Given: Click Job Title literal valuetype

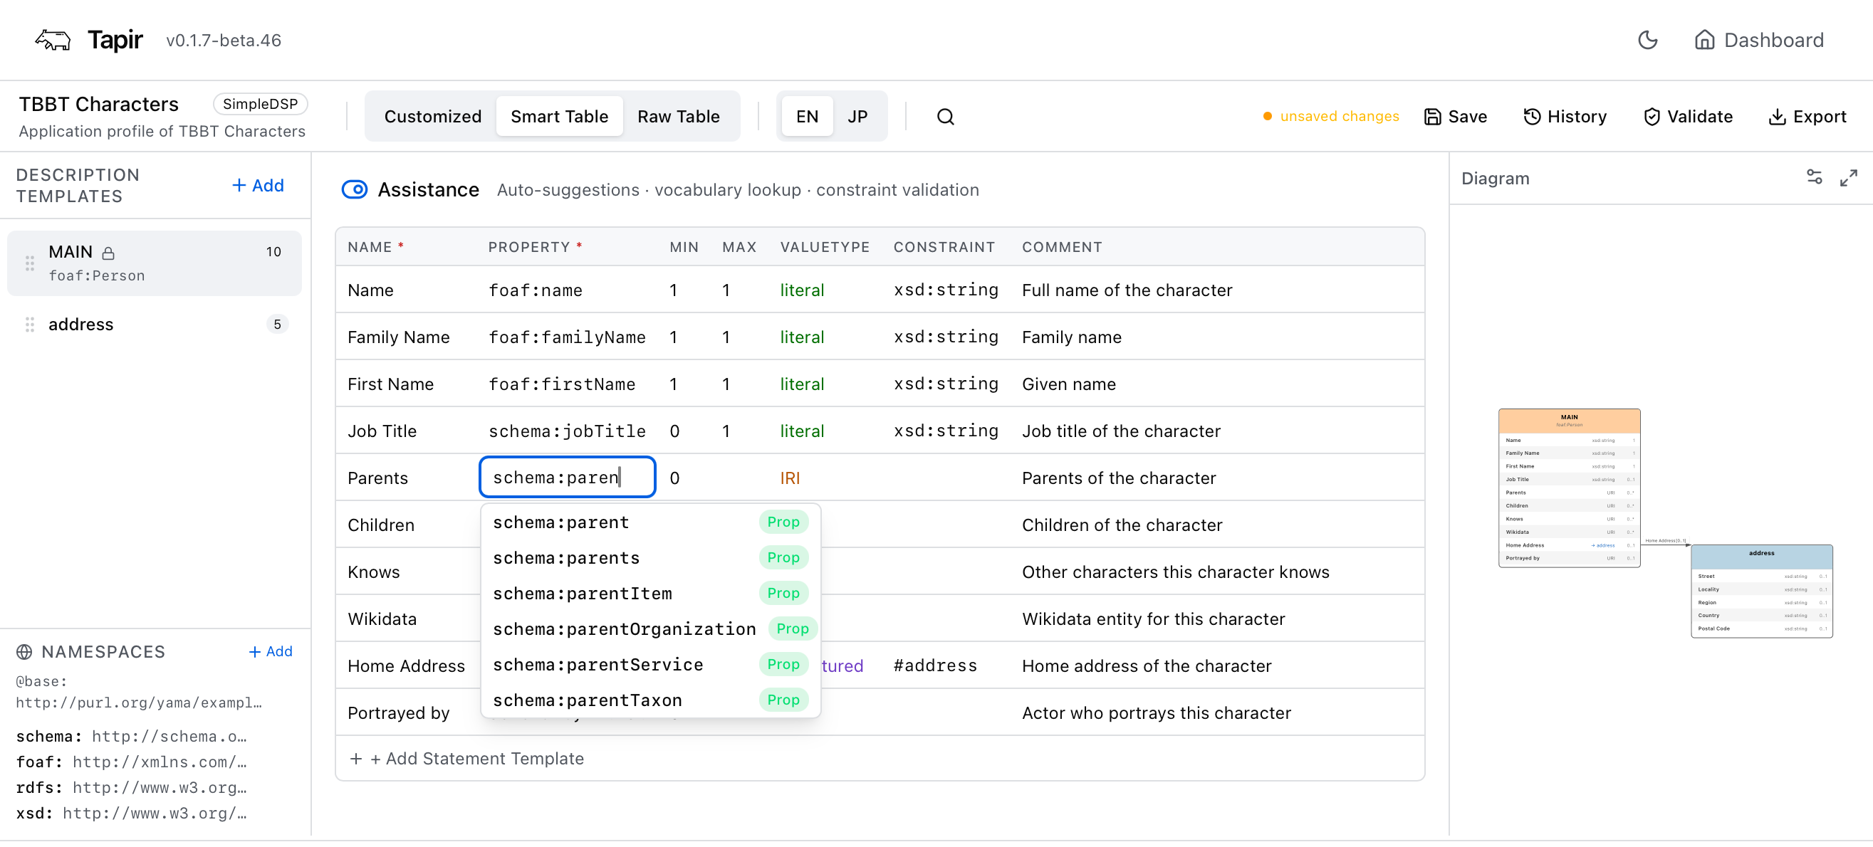Looking at the screenshot, I should pyautogui.click(x=801, y=431).
